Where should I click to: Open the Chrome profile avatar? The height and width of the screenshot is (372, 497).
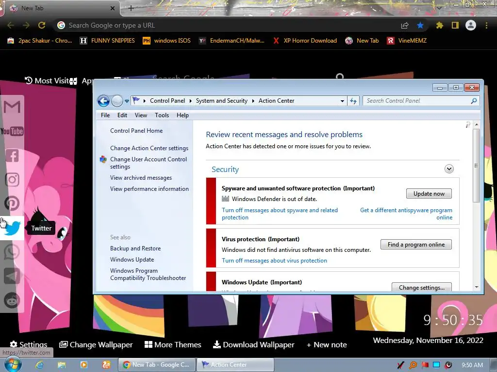[x=471, y=25]
